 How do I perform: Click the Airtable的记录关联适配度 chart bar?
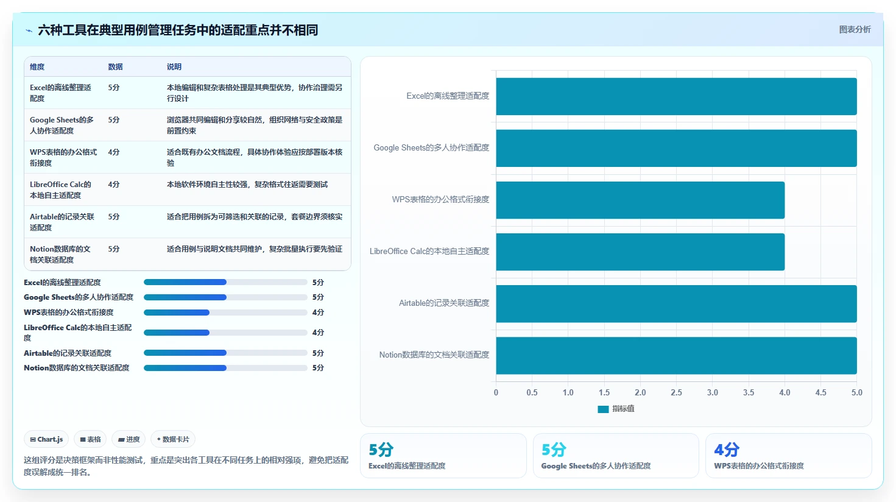tap(676, 303)
